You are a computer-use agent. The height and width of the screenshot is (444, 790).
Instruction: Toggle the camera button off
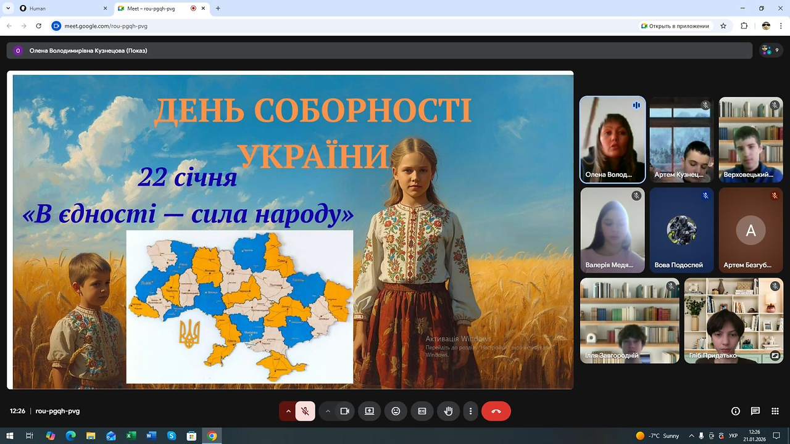345,411
